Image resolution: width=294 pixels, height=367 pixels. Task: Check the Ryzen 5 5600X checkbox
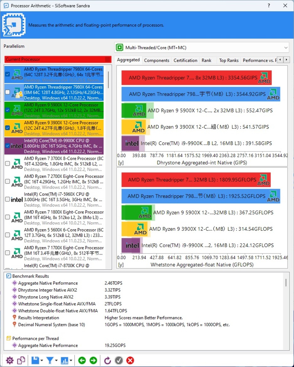point(8,235)
